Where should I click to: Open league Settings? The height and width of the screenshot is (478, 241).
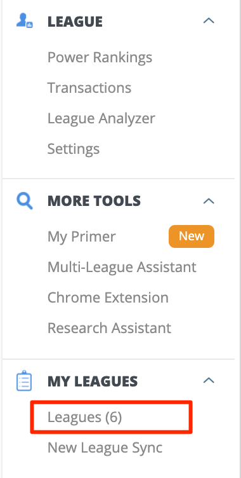click(74, 149)
